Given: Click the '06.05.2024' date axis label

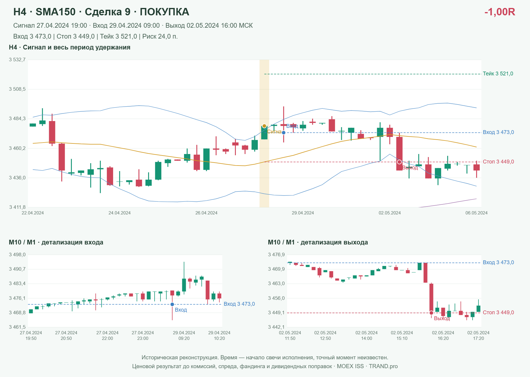Looking at the screenshot, I should tap(476, 213).
